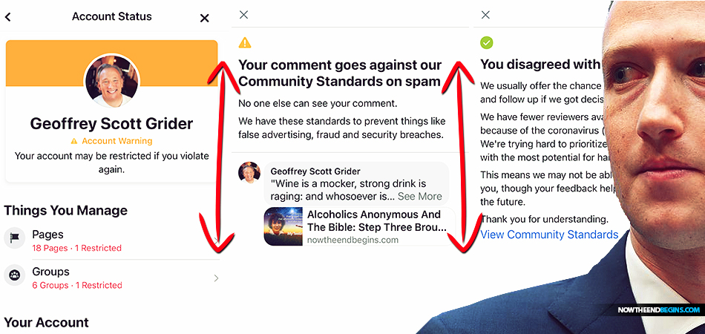Open the Pages list item
The height and width of the screenshot is (334, 705).
click(111, 240)
